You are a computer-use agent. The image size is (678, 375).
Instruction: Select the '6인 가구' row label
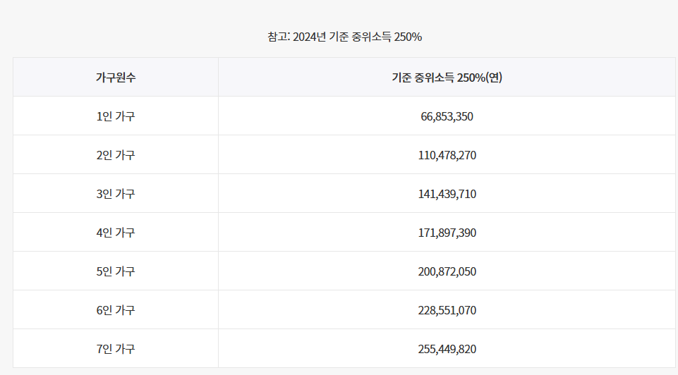pos(116,310)
